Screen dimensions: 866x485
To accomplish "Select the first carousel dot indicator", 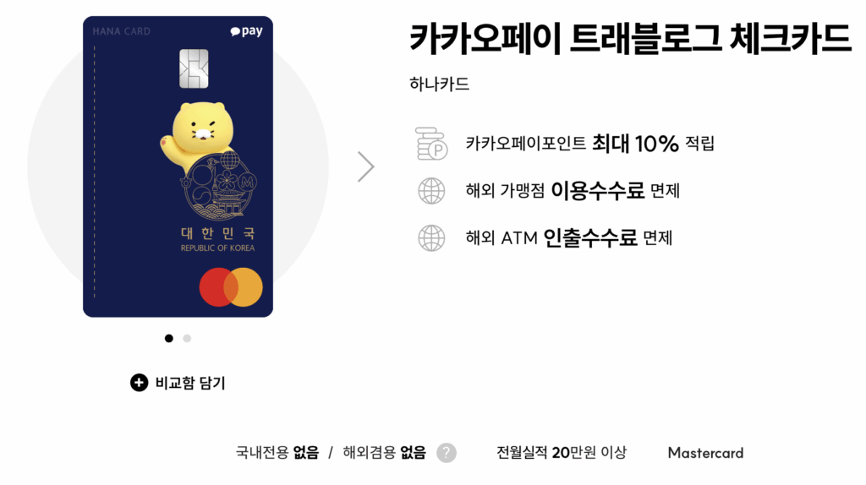I will click(x=169, y=338).
